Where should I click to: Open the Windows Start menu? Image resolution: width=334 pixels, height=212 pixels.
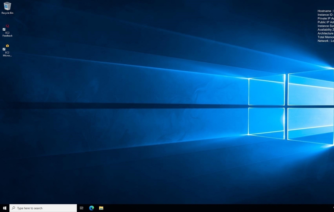[x=4, y=208]
